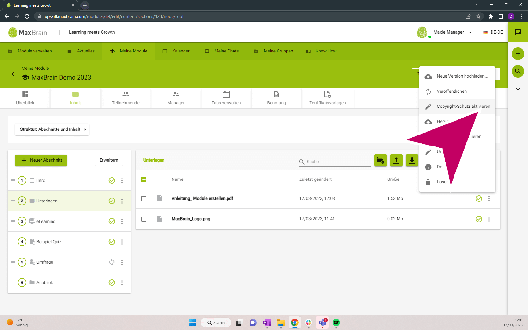
Task: Reload the page in browser
Action: click(27, 16)
